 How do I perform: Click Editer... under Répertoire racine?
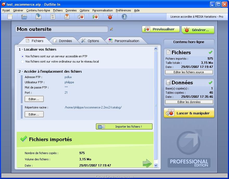click(34, 114)
